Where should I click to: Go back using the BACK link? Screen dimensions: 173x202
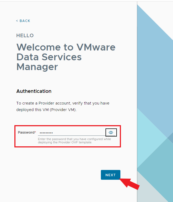point(23,21)
